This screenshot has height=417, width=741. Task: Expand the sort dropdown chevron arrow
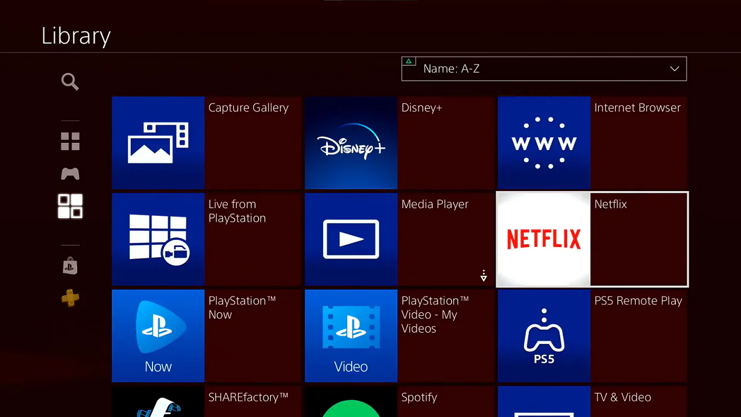pos(675,69)
